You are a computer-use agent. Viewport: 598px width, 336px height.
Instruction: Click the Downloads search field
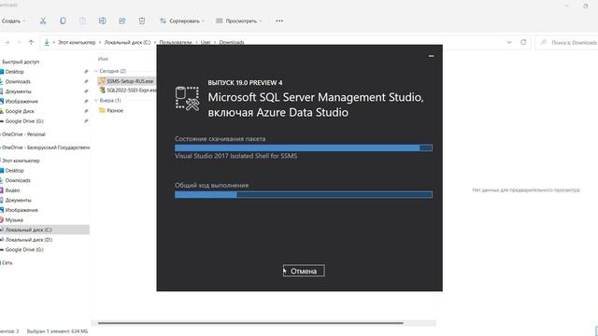[x=567, y=42]
